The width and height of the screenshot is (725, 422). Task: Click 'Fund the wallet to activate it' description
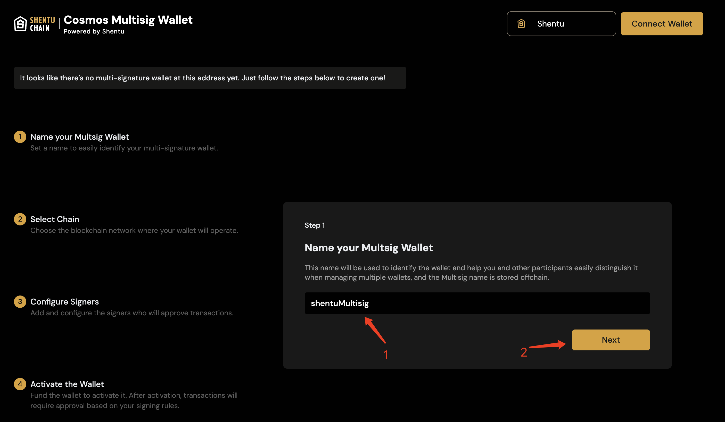point(134,400)
